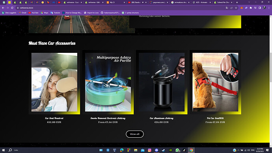Reload the vehiverse.store page
This screenshot has height=153, width=272.
pos(12,8)
